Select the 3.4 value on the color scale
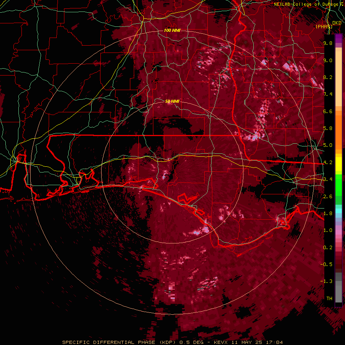The image size is (345, 345). [x=328, y=179]
